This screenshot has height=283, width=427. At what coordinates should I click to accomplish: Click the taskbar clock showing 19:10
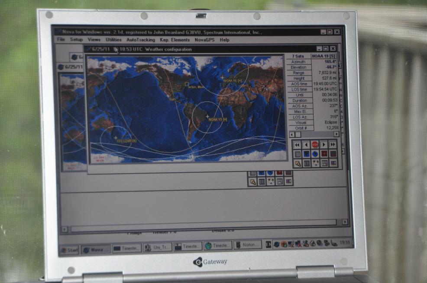344,242
